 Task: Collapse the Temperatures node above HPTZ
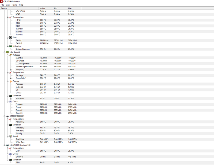click(x=7, y=17)
